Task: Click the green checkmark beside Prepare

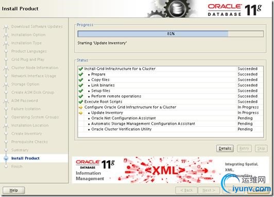Action: pos(81,74)
